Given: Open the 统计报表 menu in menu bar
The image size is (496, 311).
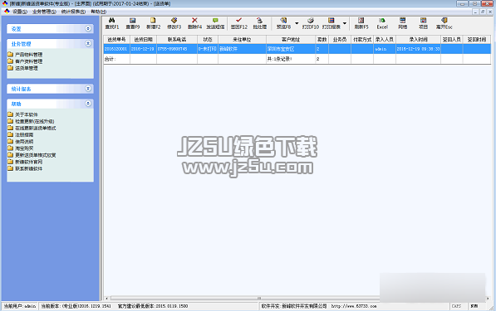Looking at the screenshot, I should (73, 12).
